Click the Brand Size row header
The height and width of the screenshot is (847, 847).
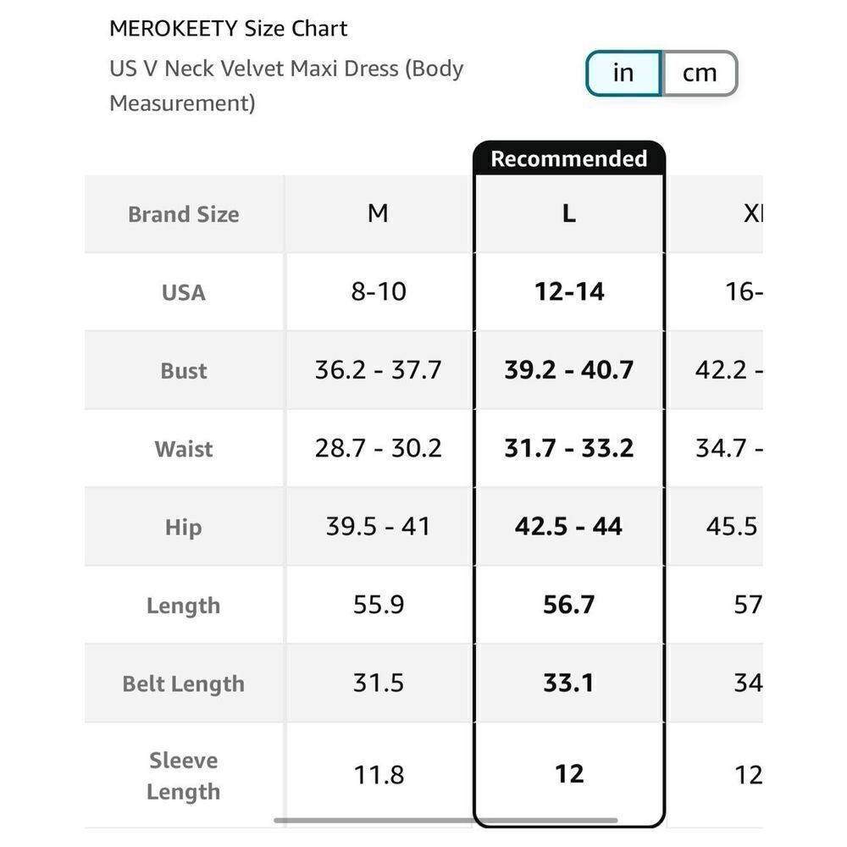pyautogui.click(x=184, y=214)
